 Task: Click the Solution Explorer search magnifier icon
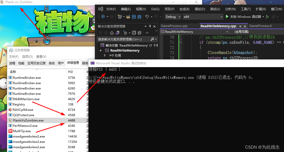point(152,39)
